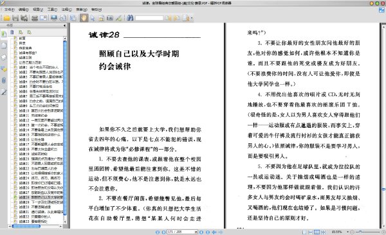Go to the first page button

(158, 232)
